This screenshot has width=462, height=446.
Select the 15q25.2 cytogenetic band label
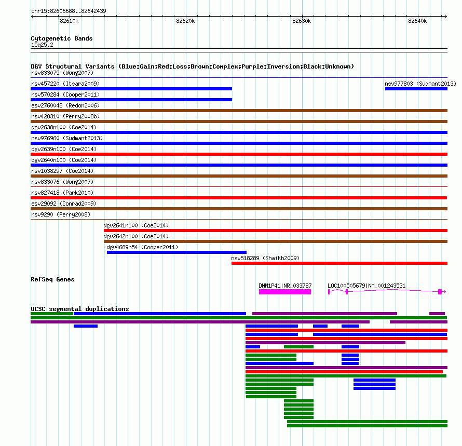[x=42, y=45]
